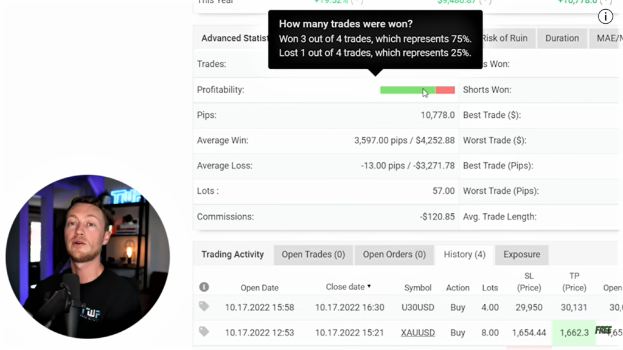The height and width of the screenshot is (350, 623).
Task: Switch to the Risk of Ruin tab
Action: pyautogui.click(x=505, y=38)
